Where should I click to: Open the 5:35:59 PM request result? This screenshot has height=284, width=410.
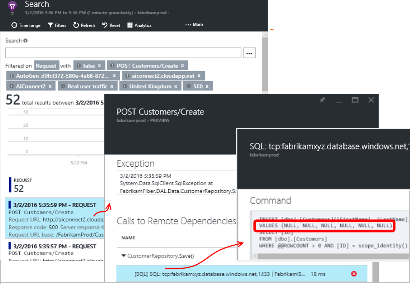(55, 218)
